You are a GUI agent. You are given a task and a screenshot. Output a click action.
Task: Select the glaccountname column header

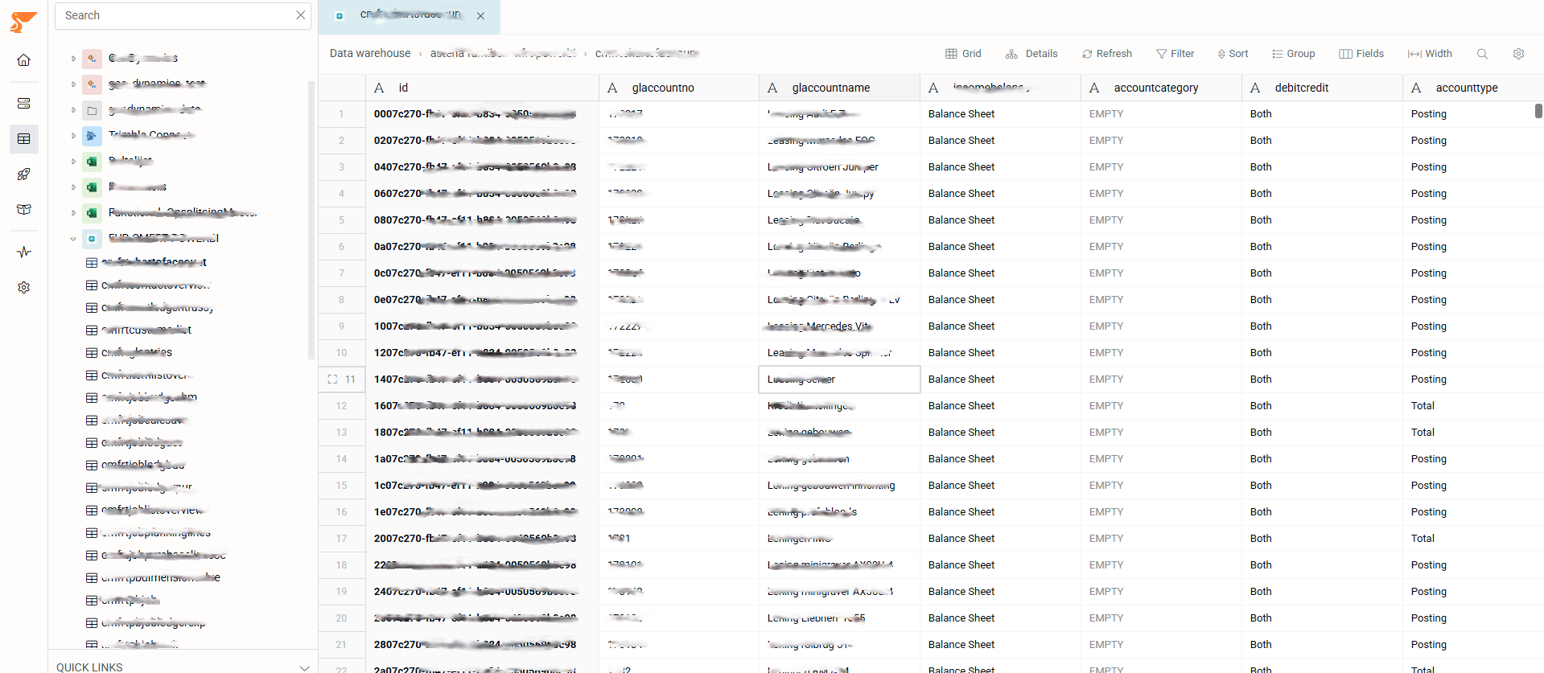pyautogui.click(x=840, y=88)
